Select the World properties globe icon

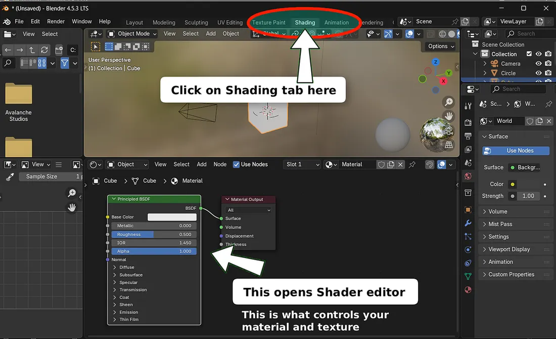pyautogui.click(x=468, y=177)
